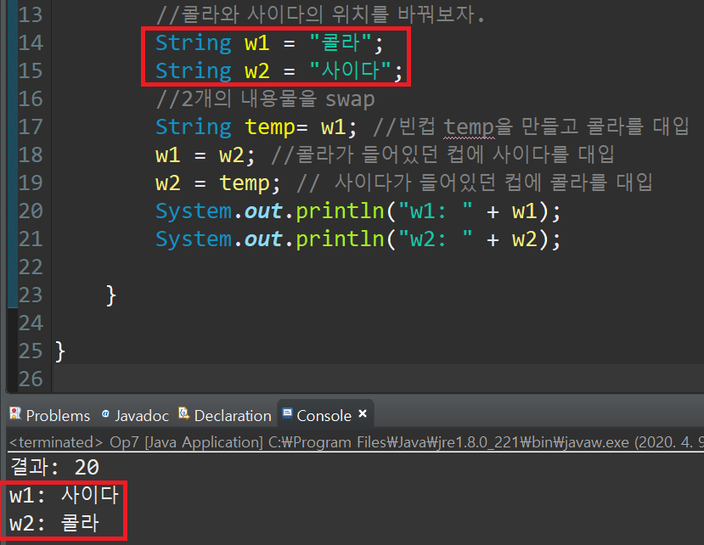Click line number 14 in gutter

point(31,43)
